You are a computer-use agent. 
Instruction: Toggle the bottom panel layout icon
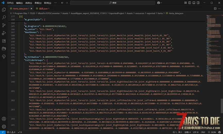[194, 3]
